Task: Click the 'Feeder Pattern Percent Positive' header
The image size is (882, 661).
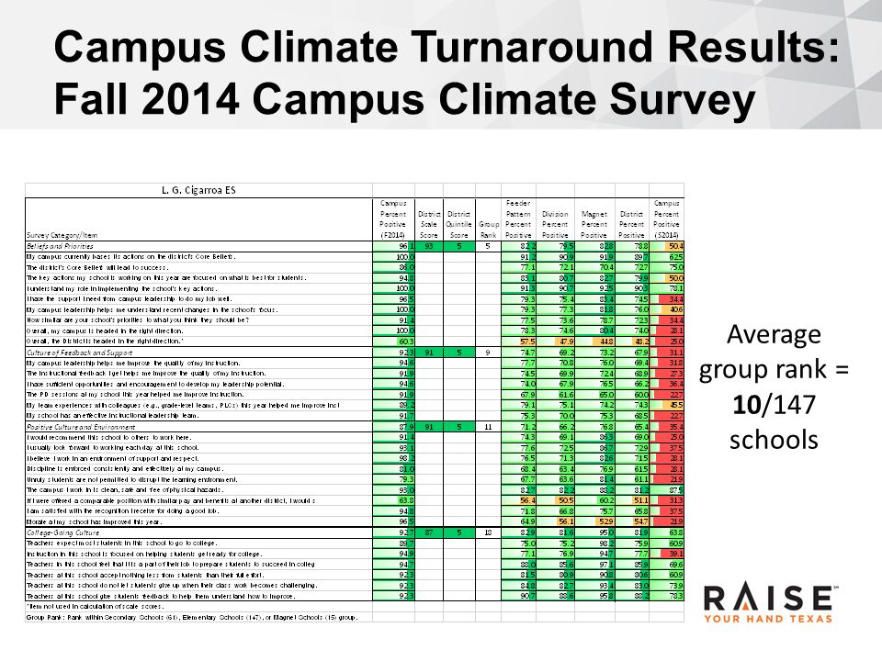Action: 518,219
